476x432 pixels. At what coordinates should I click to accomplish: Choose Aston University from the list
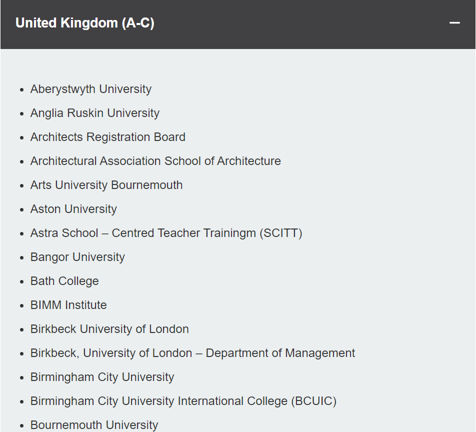tap(73, 209)
